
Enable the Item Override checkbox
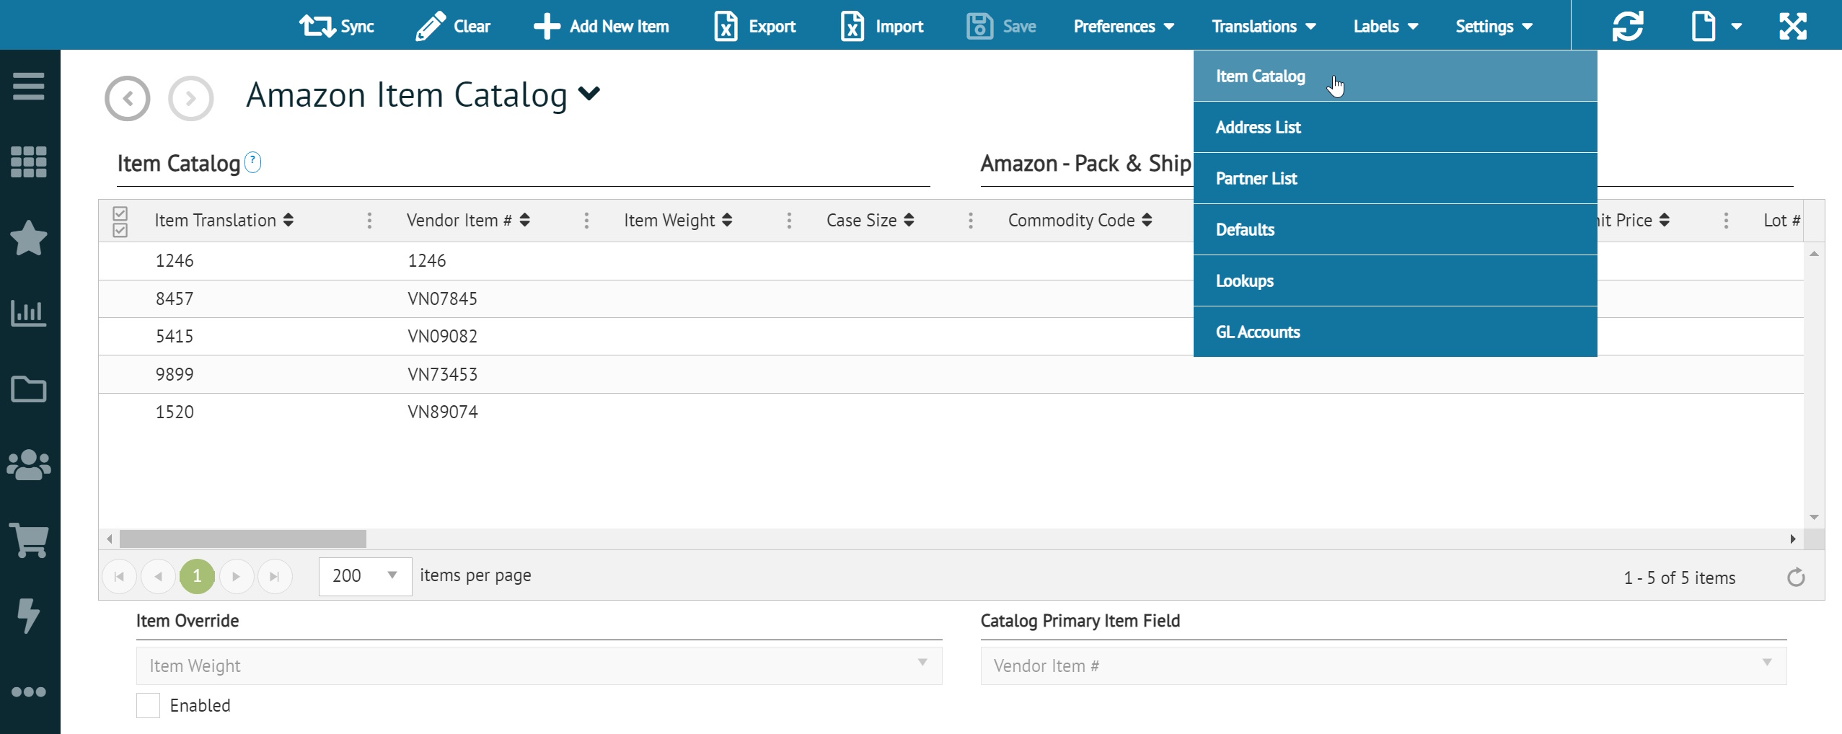pos(149,705)
